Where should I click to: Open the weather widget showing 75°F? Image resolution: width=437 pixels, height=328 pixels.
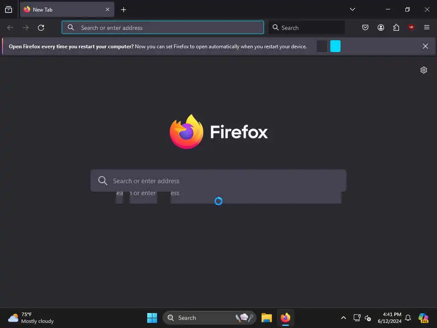coord(31,318)
